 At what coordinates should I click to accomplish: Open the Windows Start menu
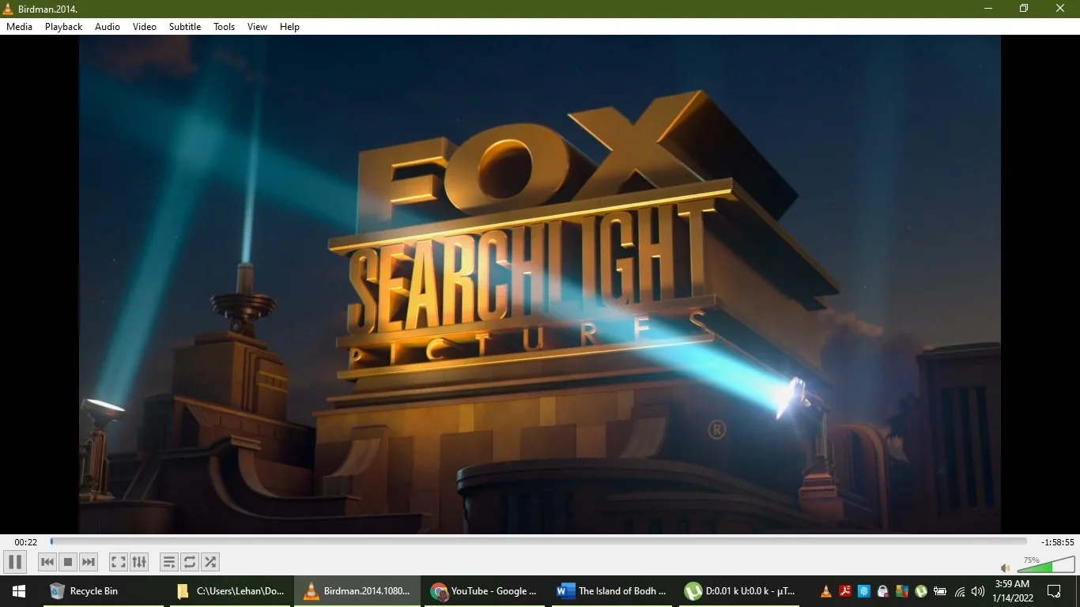(x=18, y=591)
